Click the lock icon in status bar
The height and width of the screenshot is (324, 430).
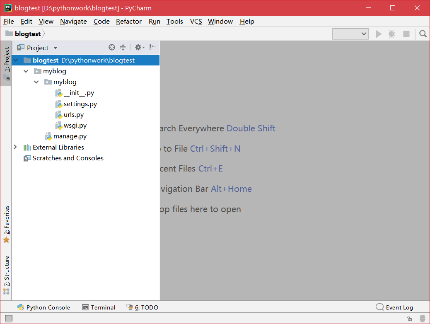coord(409,319)
